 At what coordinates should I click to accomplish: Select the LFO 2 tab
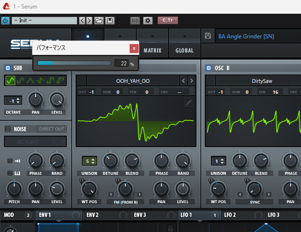(x=244, y=215)
